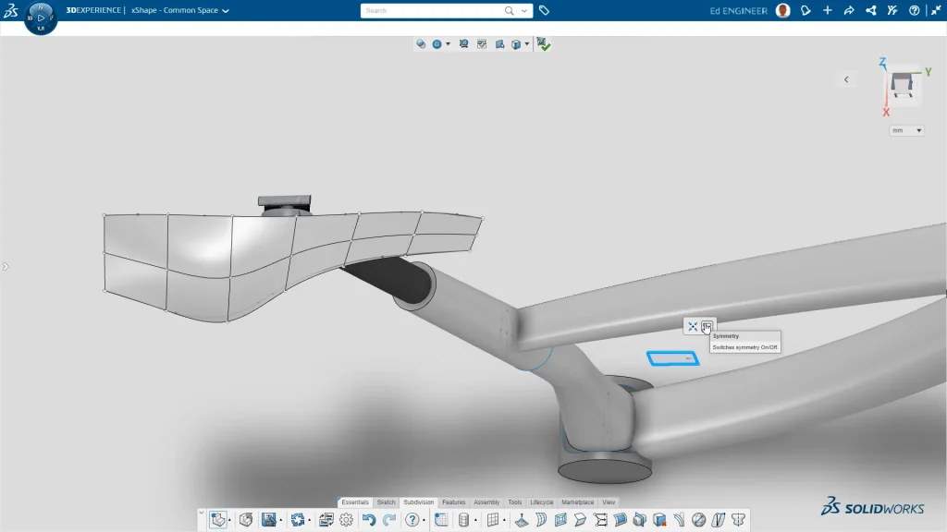Collapse the right panel with chevron arrow
947x532 pixels.
(846, 79)
